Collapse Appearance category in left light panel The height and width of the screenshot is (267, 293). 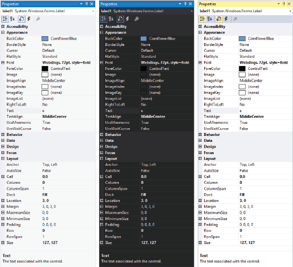[3, 32]
